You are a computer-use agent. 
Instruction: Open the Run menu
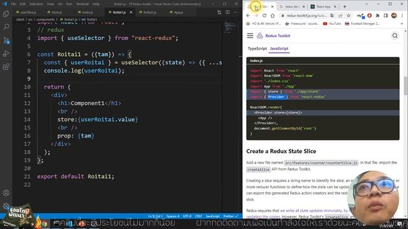point(69,4)
